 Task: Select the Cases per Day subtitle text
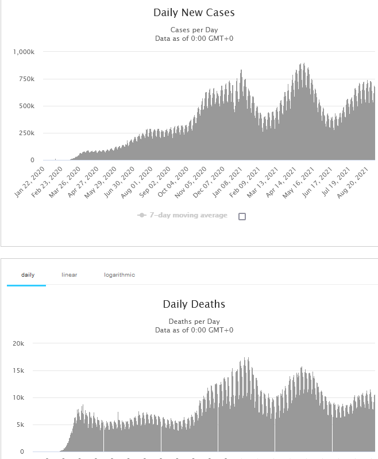click(x=194, y=30)
